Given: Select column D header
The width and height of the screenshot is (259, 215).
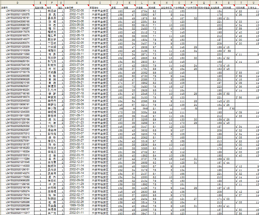Looking at the screenshot, I should 17,3.
